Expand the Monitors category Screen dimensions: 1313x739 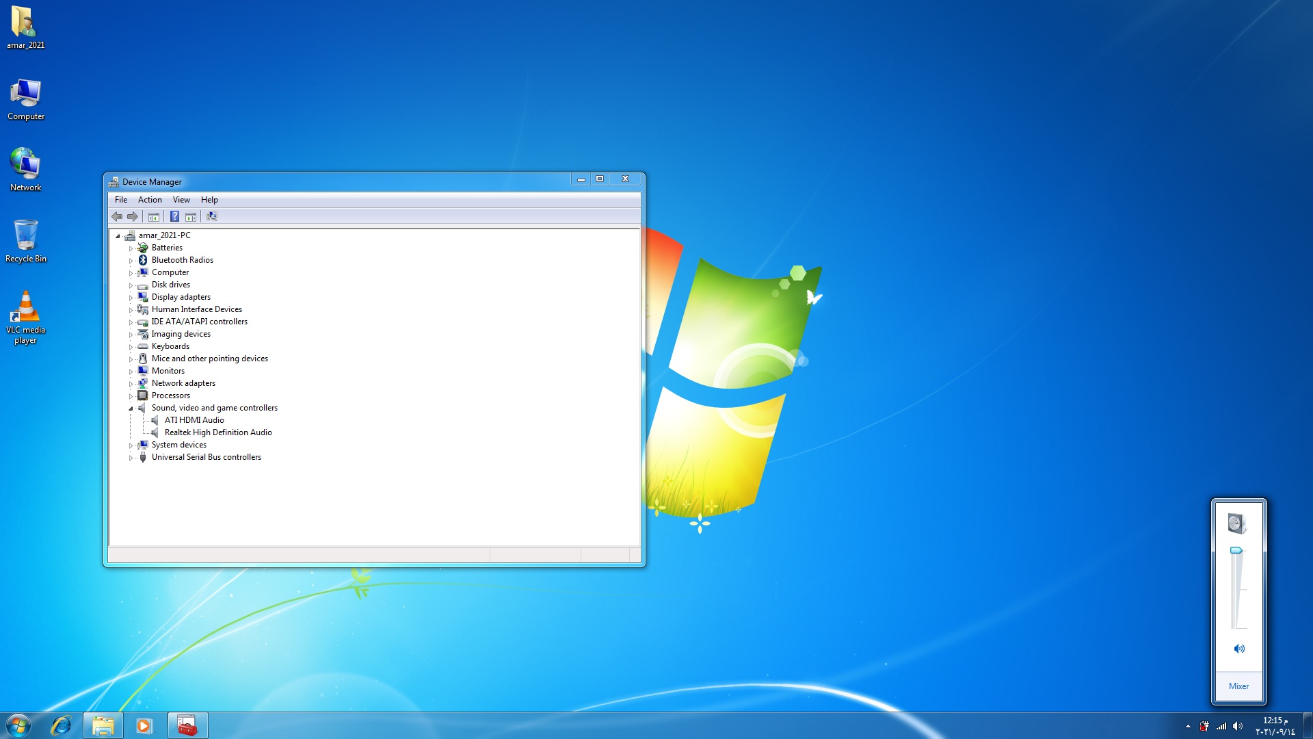(131, 372)
